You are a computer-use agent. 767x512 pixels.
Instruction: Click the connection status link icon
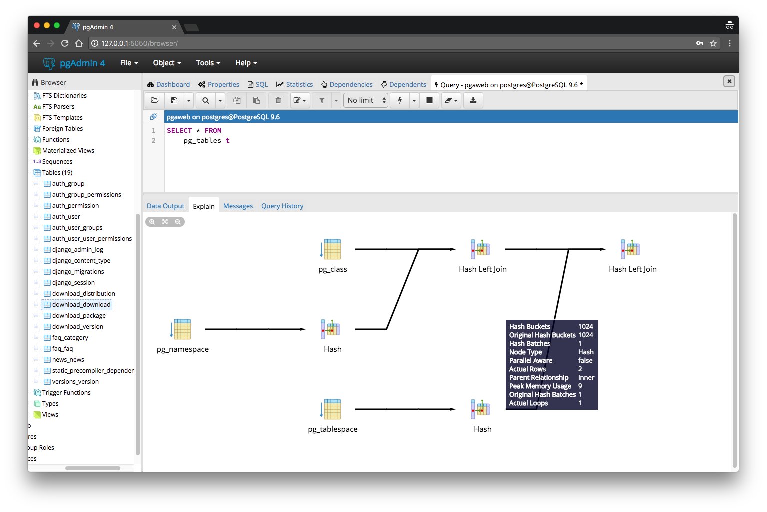[153, 117]
